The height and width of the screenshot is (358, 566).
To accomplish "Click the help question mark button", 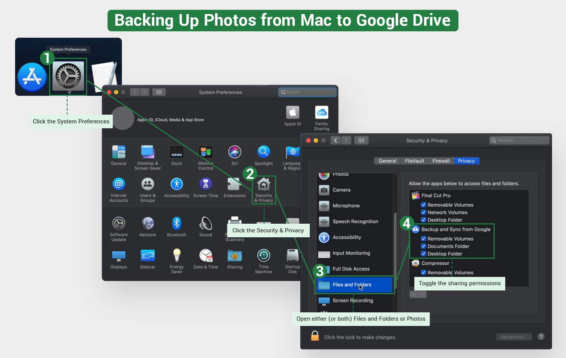I will (541, 336).
